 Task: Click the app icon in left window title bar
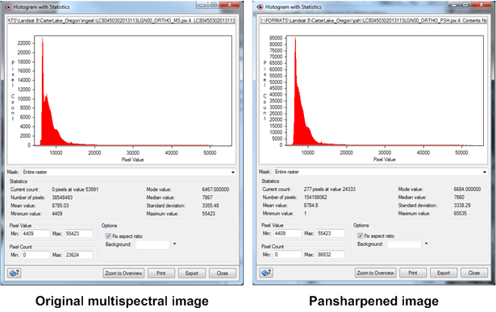[x=7, y=6]
